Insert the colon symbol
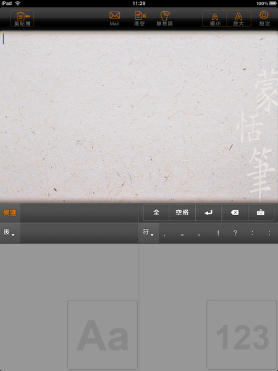Image resolution: width=278 pixels, height=371 pixels. click(x=252, y=233)
